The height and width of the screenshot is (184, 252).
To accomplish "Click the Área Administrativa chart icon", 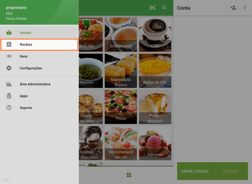I will 9,84.
